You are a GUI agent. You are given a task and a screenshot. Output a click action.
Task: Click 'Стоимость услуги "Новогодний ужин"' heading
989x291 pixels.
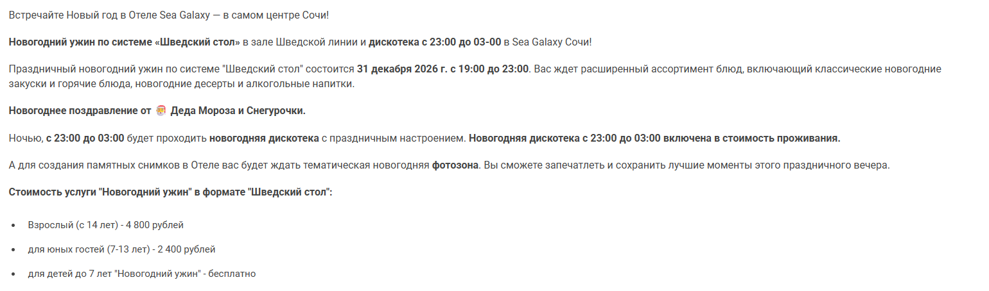(x=101, y=192)
